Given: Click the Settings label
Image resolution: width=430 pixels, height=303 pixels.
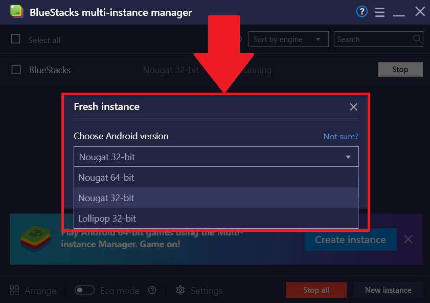Looking at the screenshot, I should pos(206,291).
